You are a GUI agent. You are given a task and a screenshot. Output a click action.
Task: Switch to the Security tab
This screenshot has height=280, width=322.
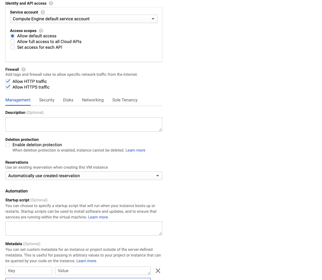(x=46, y=100)
